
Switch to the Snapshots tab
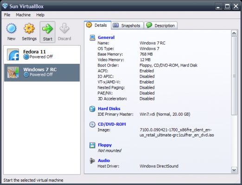(x=127, y=25)
